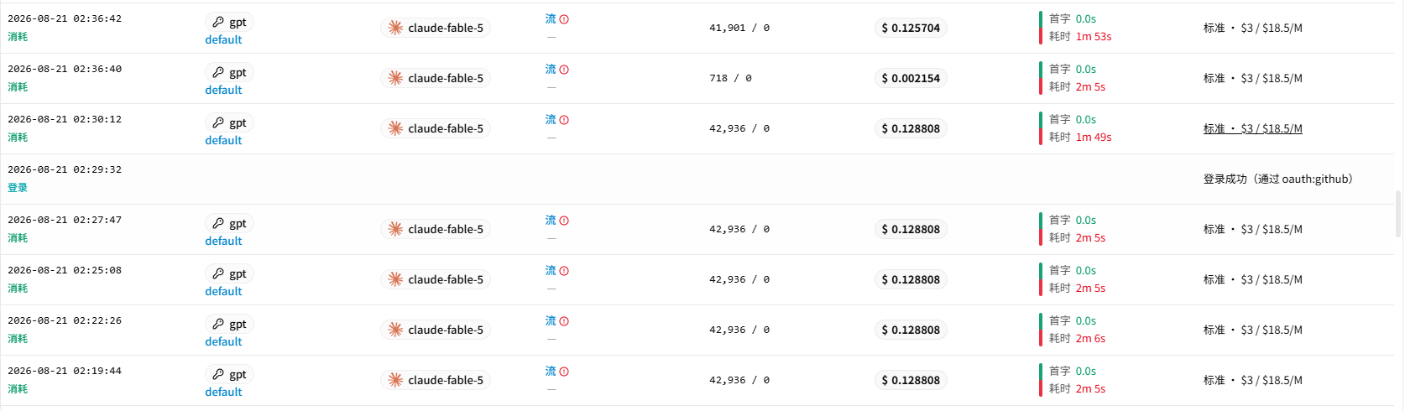Open the default group link in 02:27:47 row
Image resolution: width=1405 pixels, height=411 pixels.
(223, 241)
